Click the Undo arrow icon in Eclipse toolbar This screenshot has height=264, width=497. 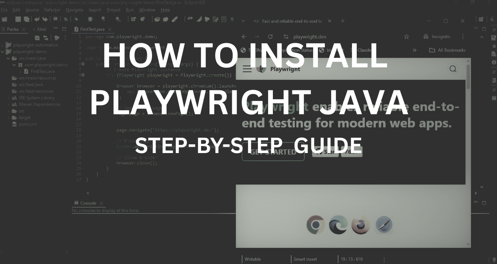pos(37,19)
